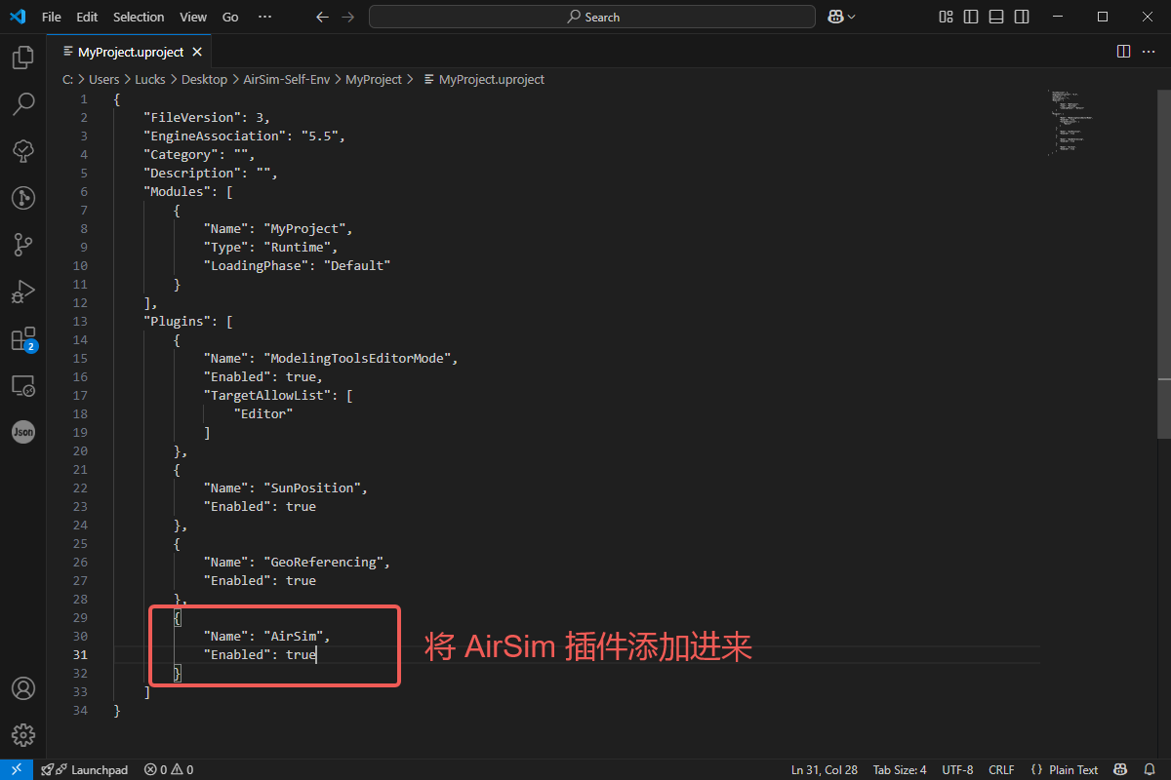Click the Lucks breadcrumb segment

(x=150, y=79)
